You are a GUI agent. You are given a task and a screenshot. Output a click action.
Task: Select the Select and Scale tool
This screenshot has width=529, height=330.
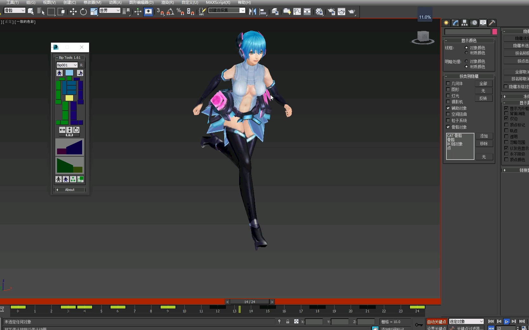(x=94, y=12)
